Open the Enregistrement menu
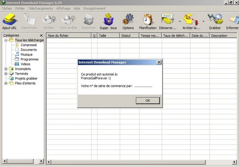The height and width of the screenshot is (167, 239). pos(94,8)
